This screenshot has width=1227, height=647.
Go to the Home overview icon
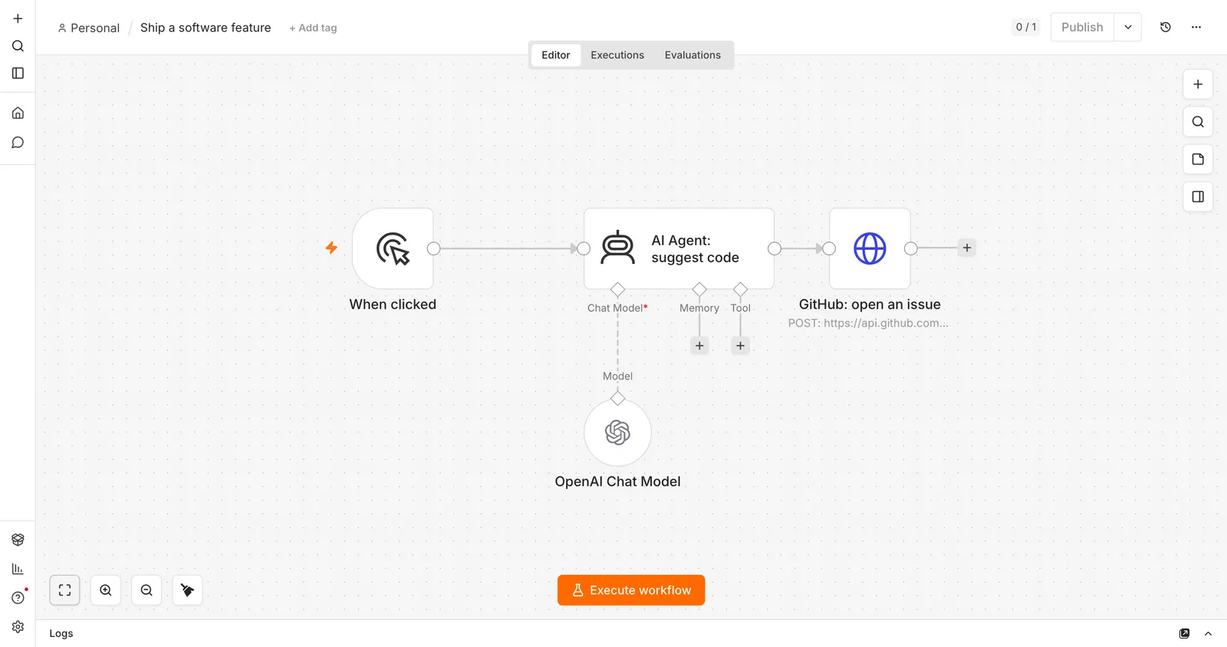tap(18, 113)
